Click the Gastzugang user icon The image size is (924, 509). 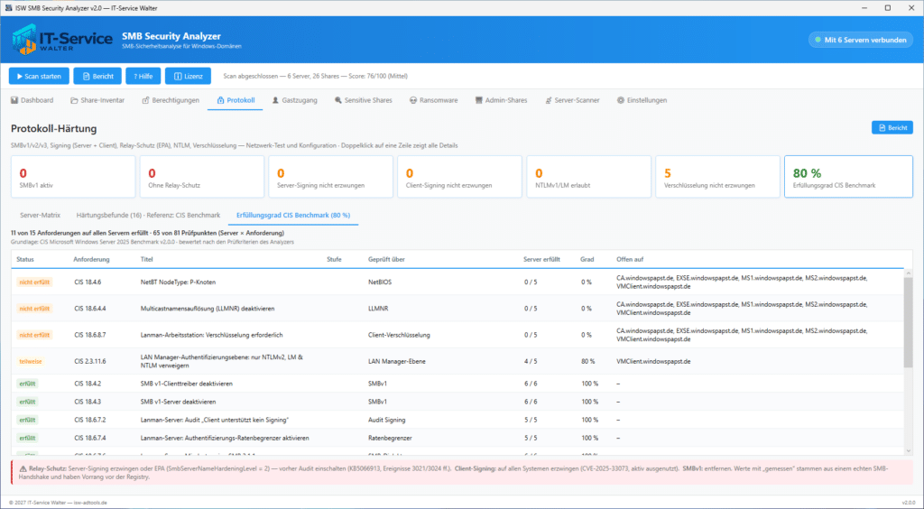pos(275,100)
